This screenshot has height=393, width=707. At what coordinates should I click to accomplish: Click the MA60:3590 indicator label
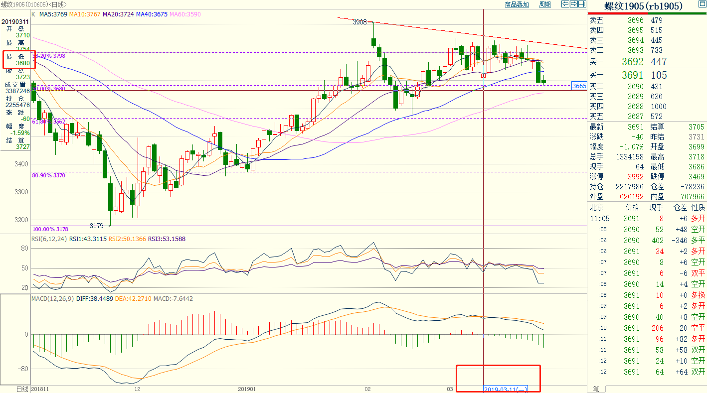[x=185, y=14]
